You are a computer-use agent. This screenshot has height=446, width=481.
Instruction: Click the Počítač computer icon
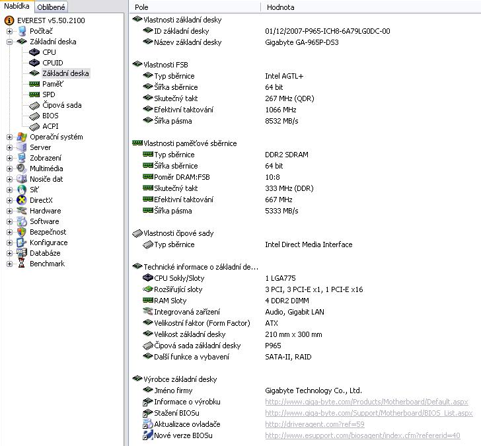tap(22, 31)
